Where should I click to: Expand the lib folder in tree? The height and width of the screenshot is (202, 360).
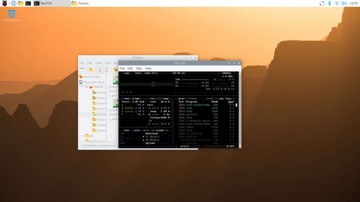[x=83, y=136]
